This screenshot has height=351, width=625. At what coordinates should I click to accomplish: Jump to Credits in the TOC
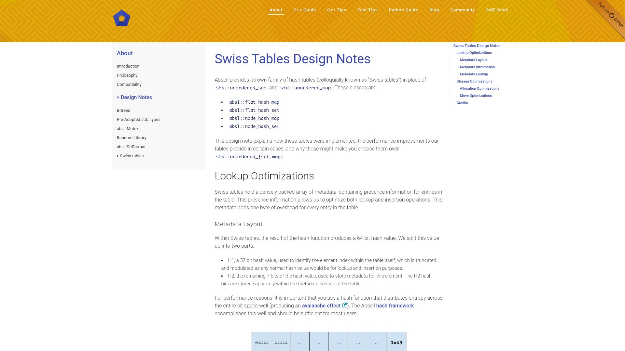pos(462,103)
